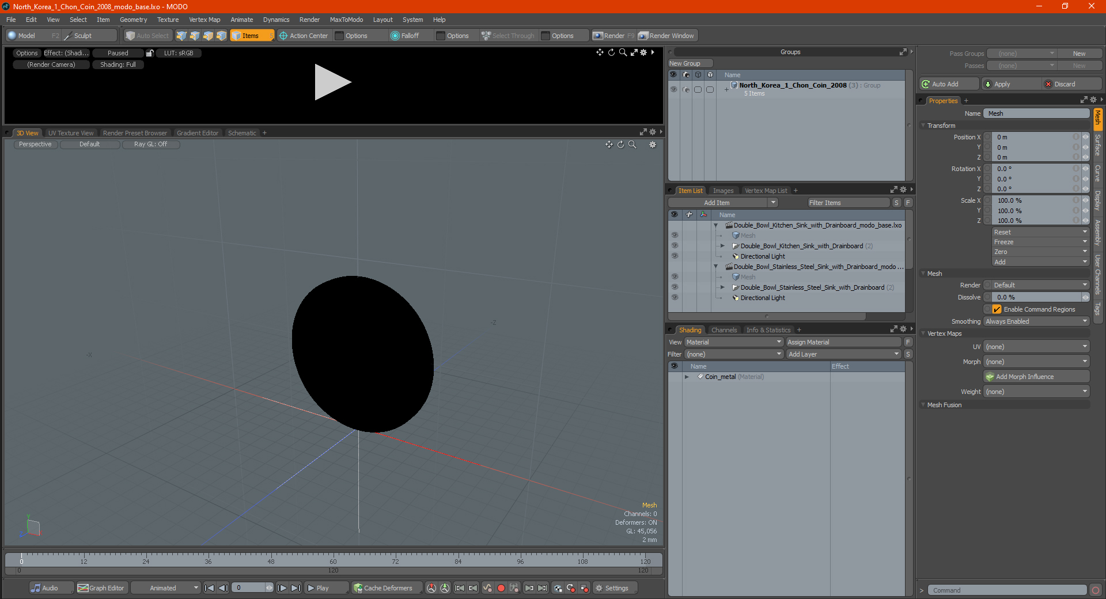
Task: Toggle the red auto-key record button
Action: click(x=501, y=588)
